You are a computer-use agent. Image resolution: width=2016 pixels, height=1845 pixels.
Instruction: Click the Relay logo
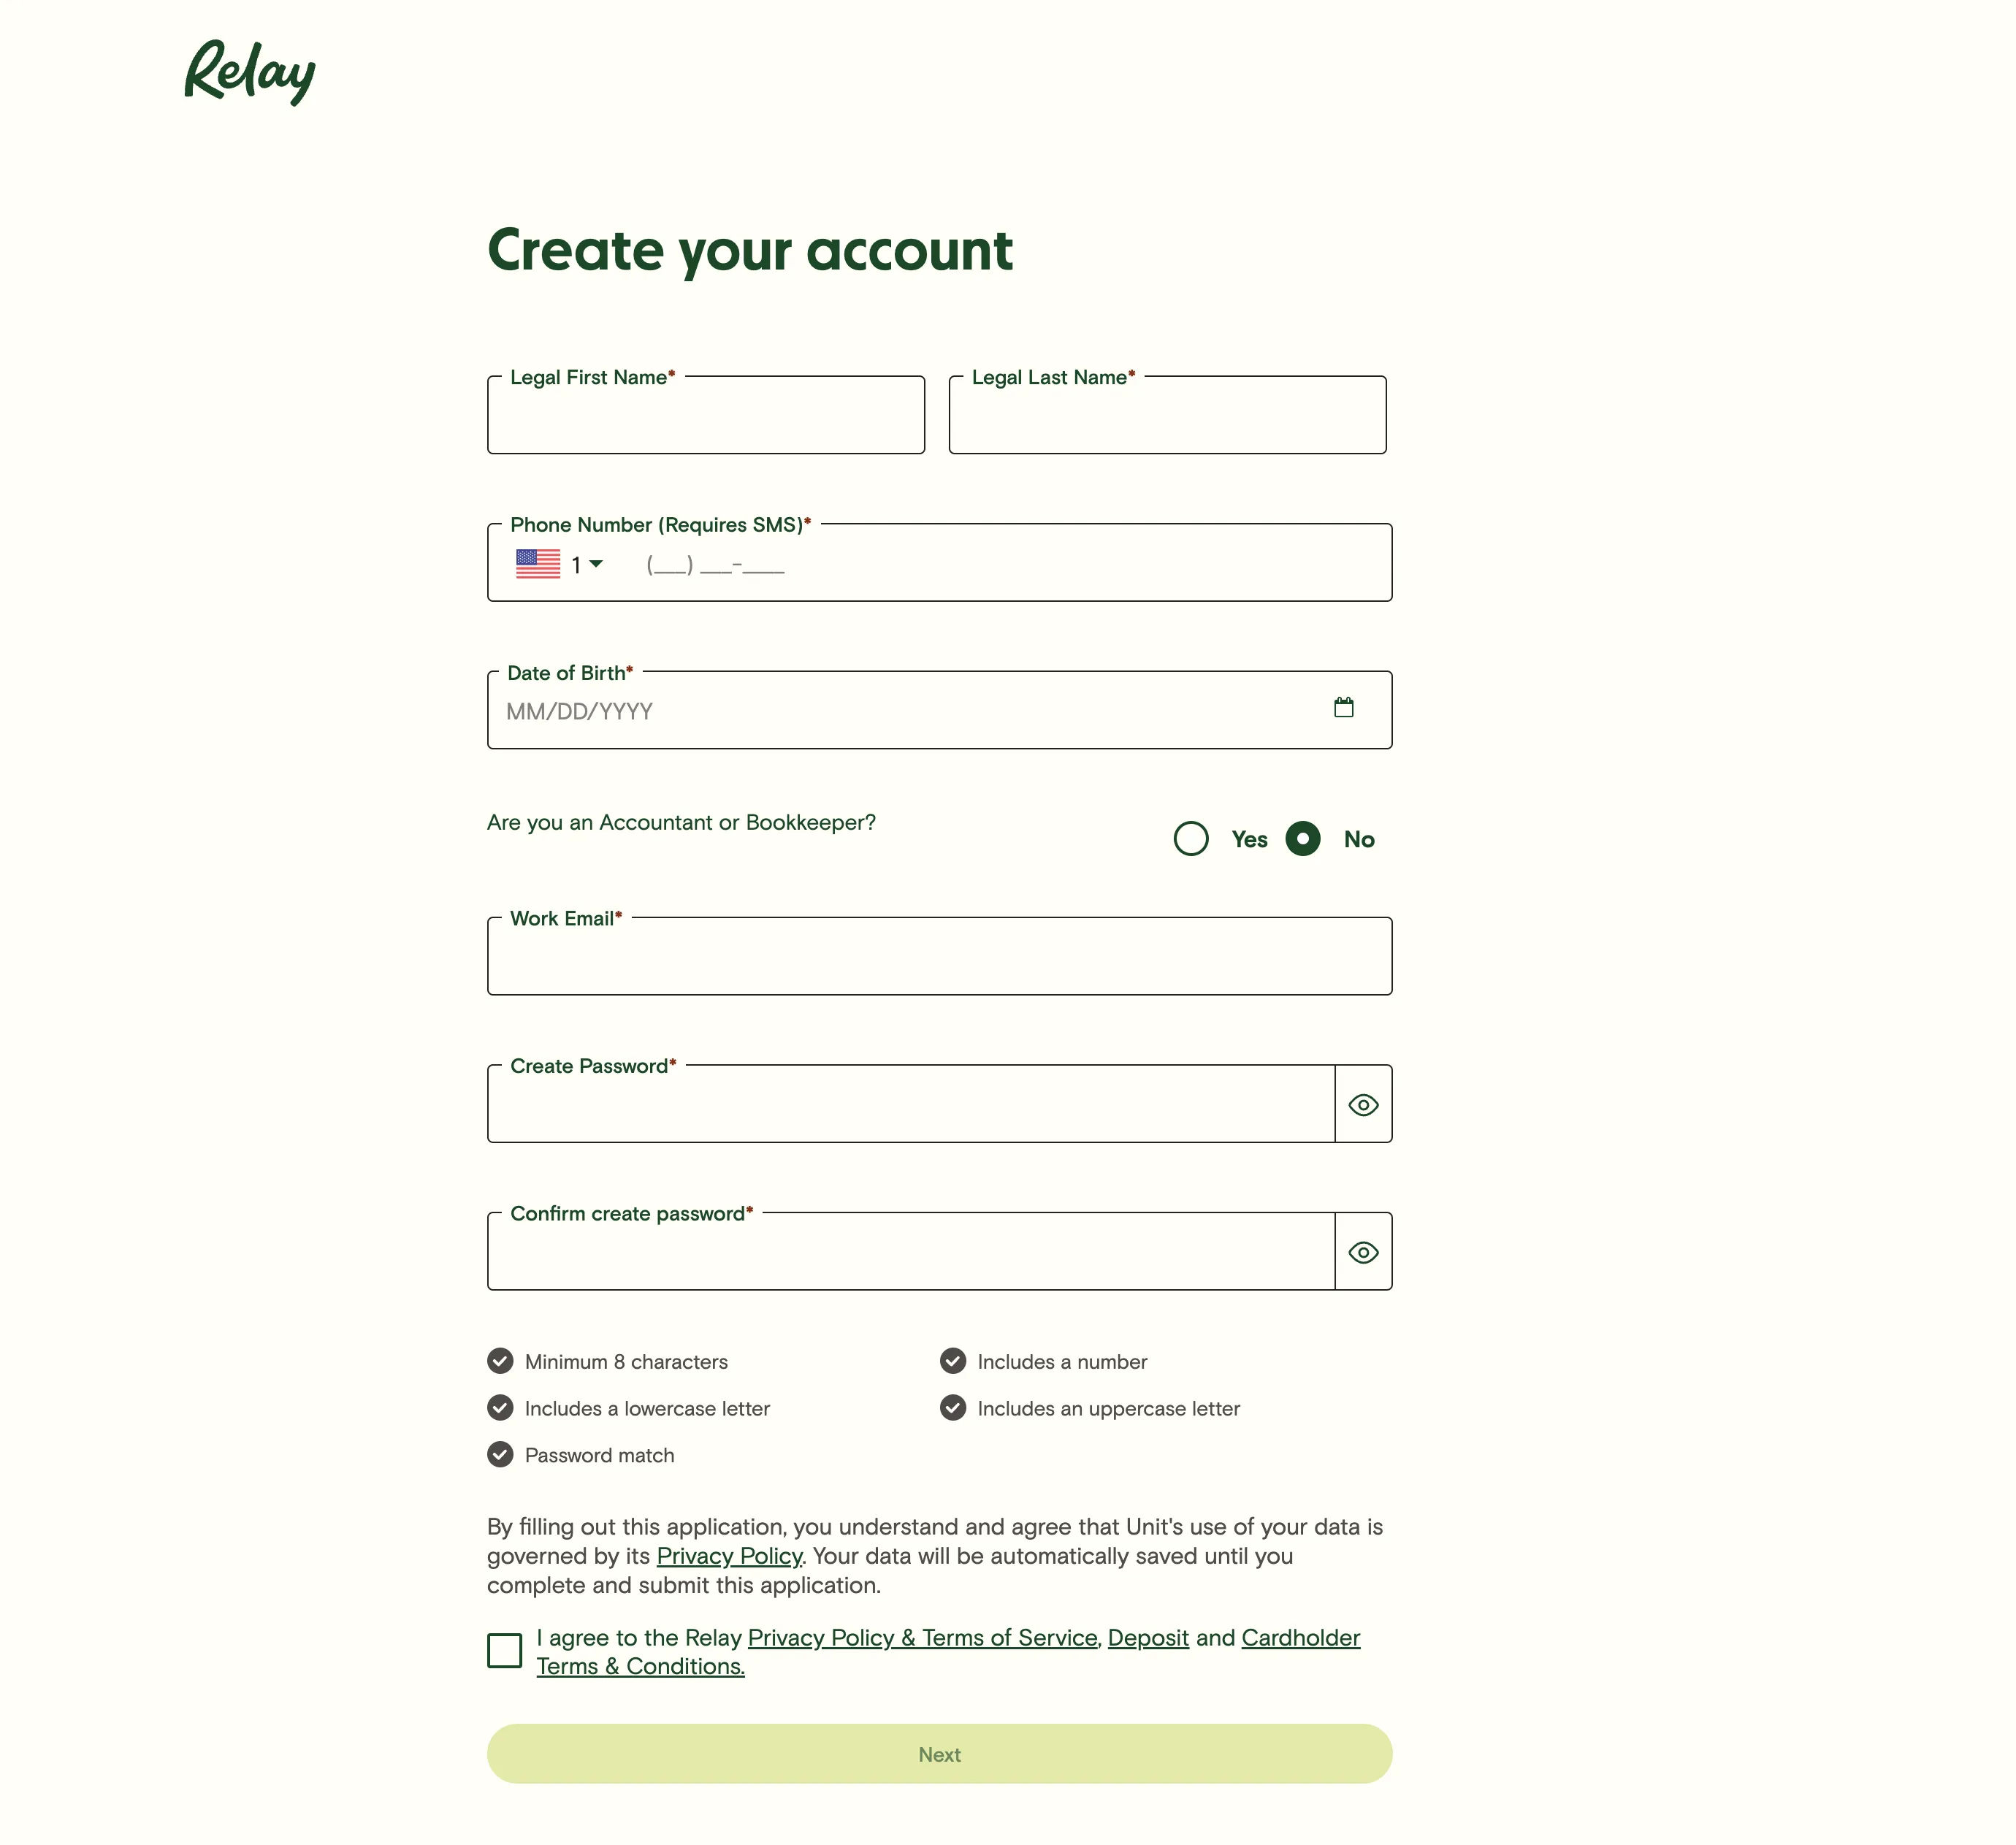click(250, 73)
